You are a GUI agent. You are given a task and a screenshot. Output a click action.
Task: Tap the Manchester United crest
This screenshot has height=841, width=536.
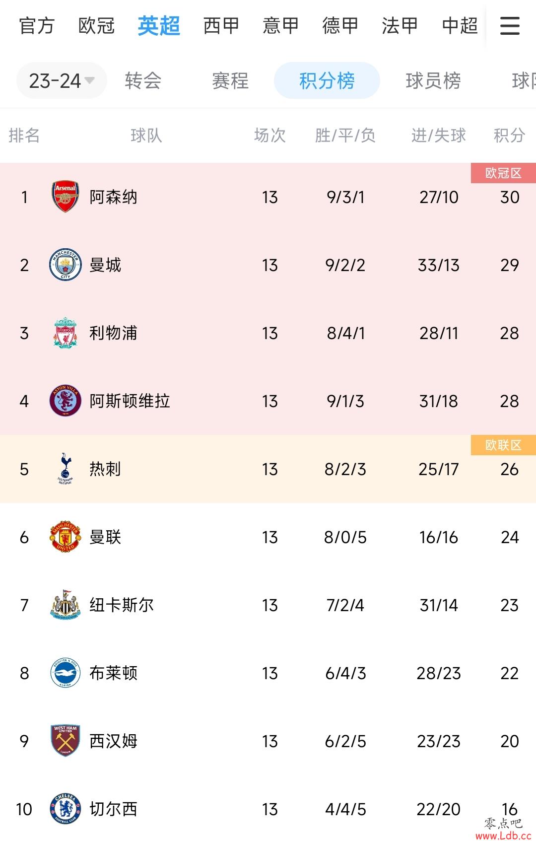tap(66, 537)
